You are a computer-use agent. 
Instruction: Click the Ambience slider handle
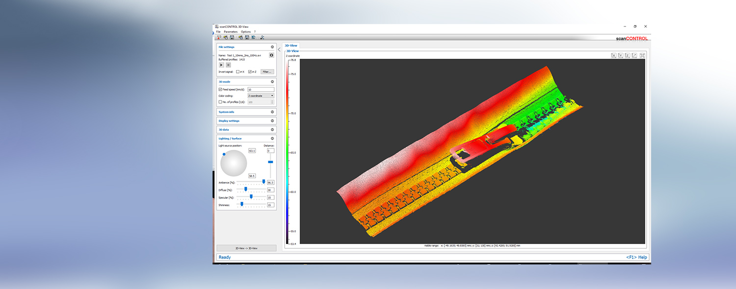pyautogui.click(x=263, y=181)
